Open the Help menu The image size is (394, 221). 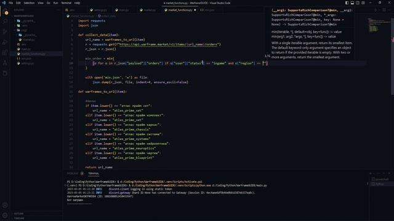point(77,3)
